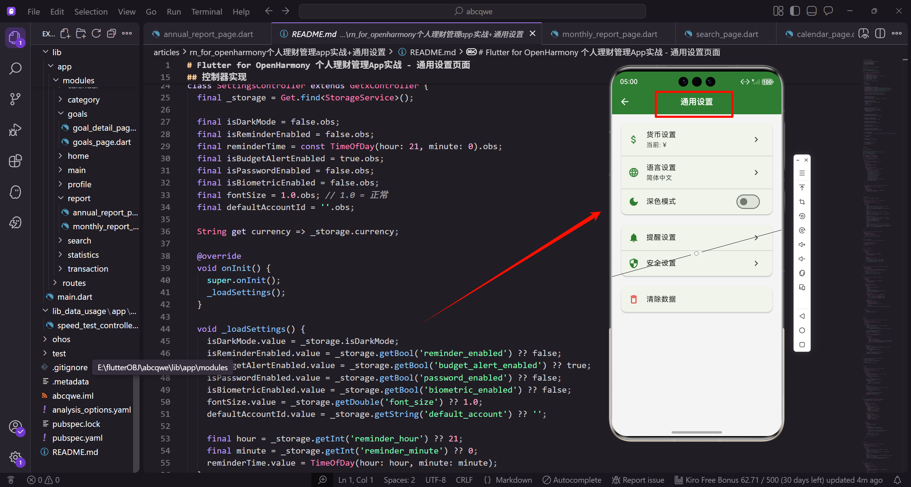Collapse all folders in explorer
Screen dimensions: 911x487
[x=111, y=34]
